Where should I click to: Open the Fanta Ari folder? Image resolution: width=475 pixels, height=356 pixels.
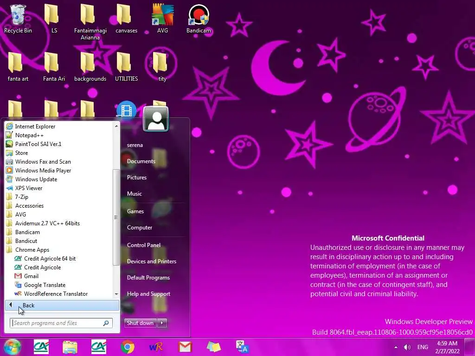(54, 67)
